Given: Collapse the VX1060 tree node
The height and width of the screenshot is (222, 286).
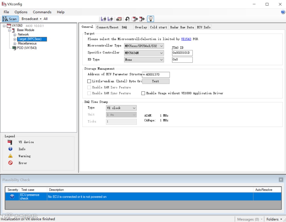Looking at the screenshot, I should click(x=4, y=26).
